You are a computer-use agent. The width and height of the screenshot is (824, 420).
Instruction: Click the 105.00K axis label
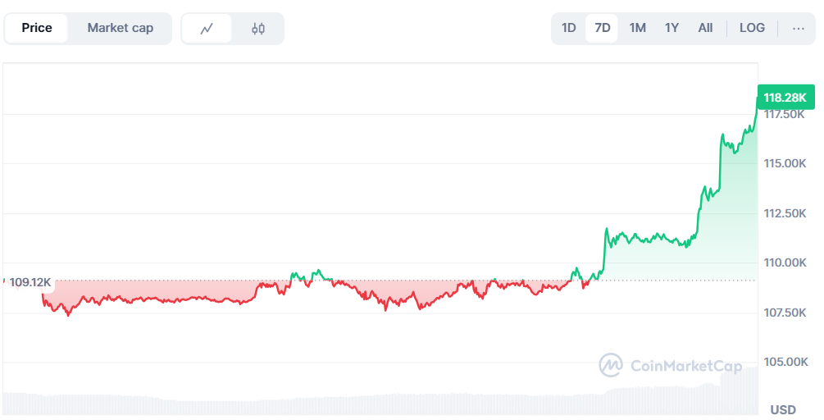785,362
